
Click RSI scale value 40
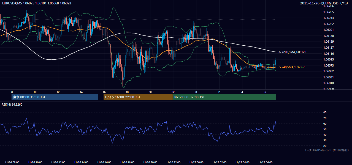pos(325,135)
